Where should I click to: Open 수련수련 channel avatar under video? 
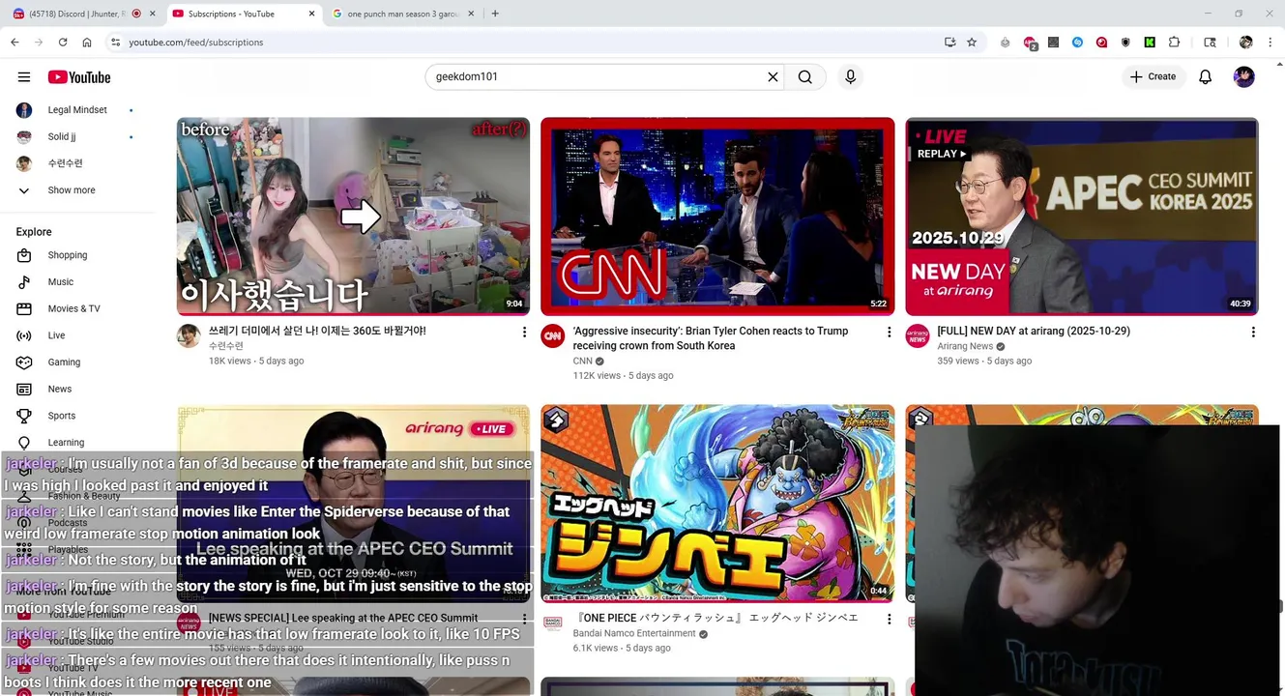coord(189,335)
